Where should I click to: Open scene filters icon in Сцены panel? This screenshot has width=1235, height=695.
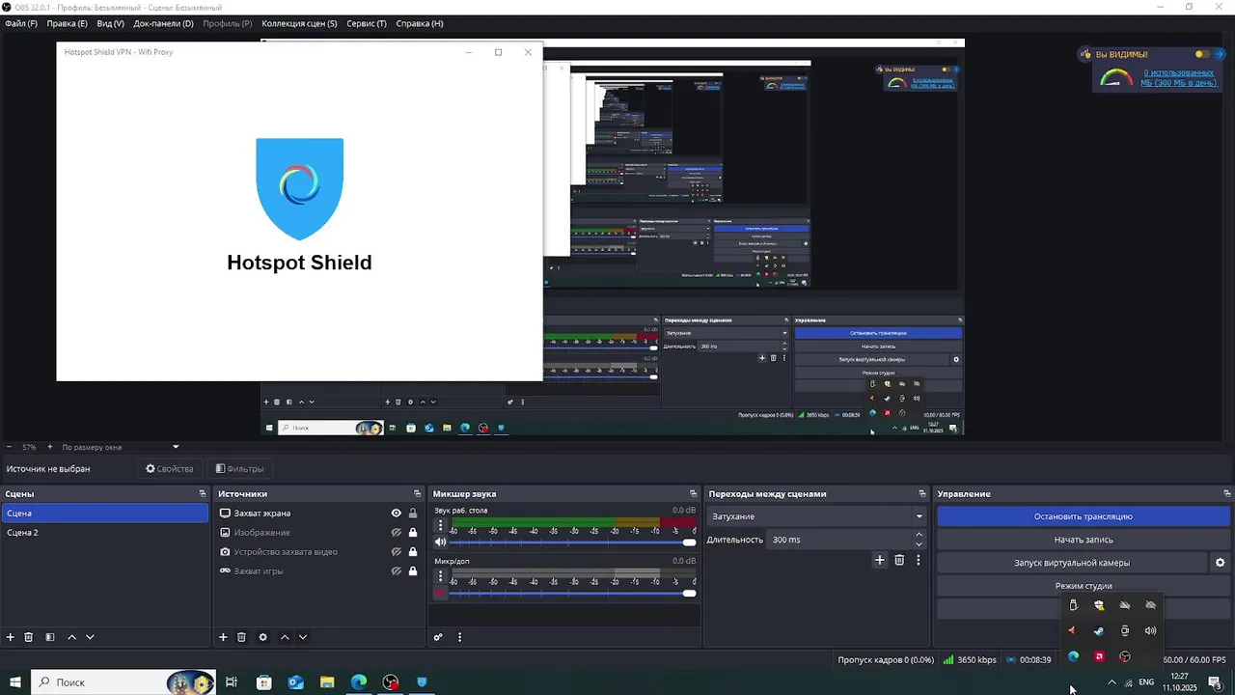point(50,637)
